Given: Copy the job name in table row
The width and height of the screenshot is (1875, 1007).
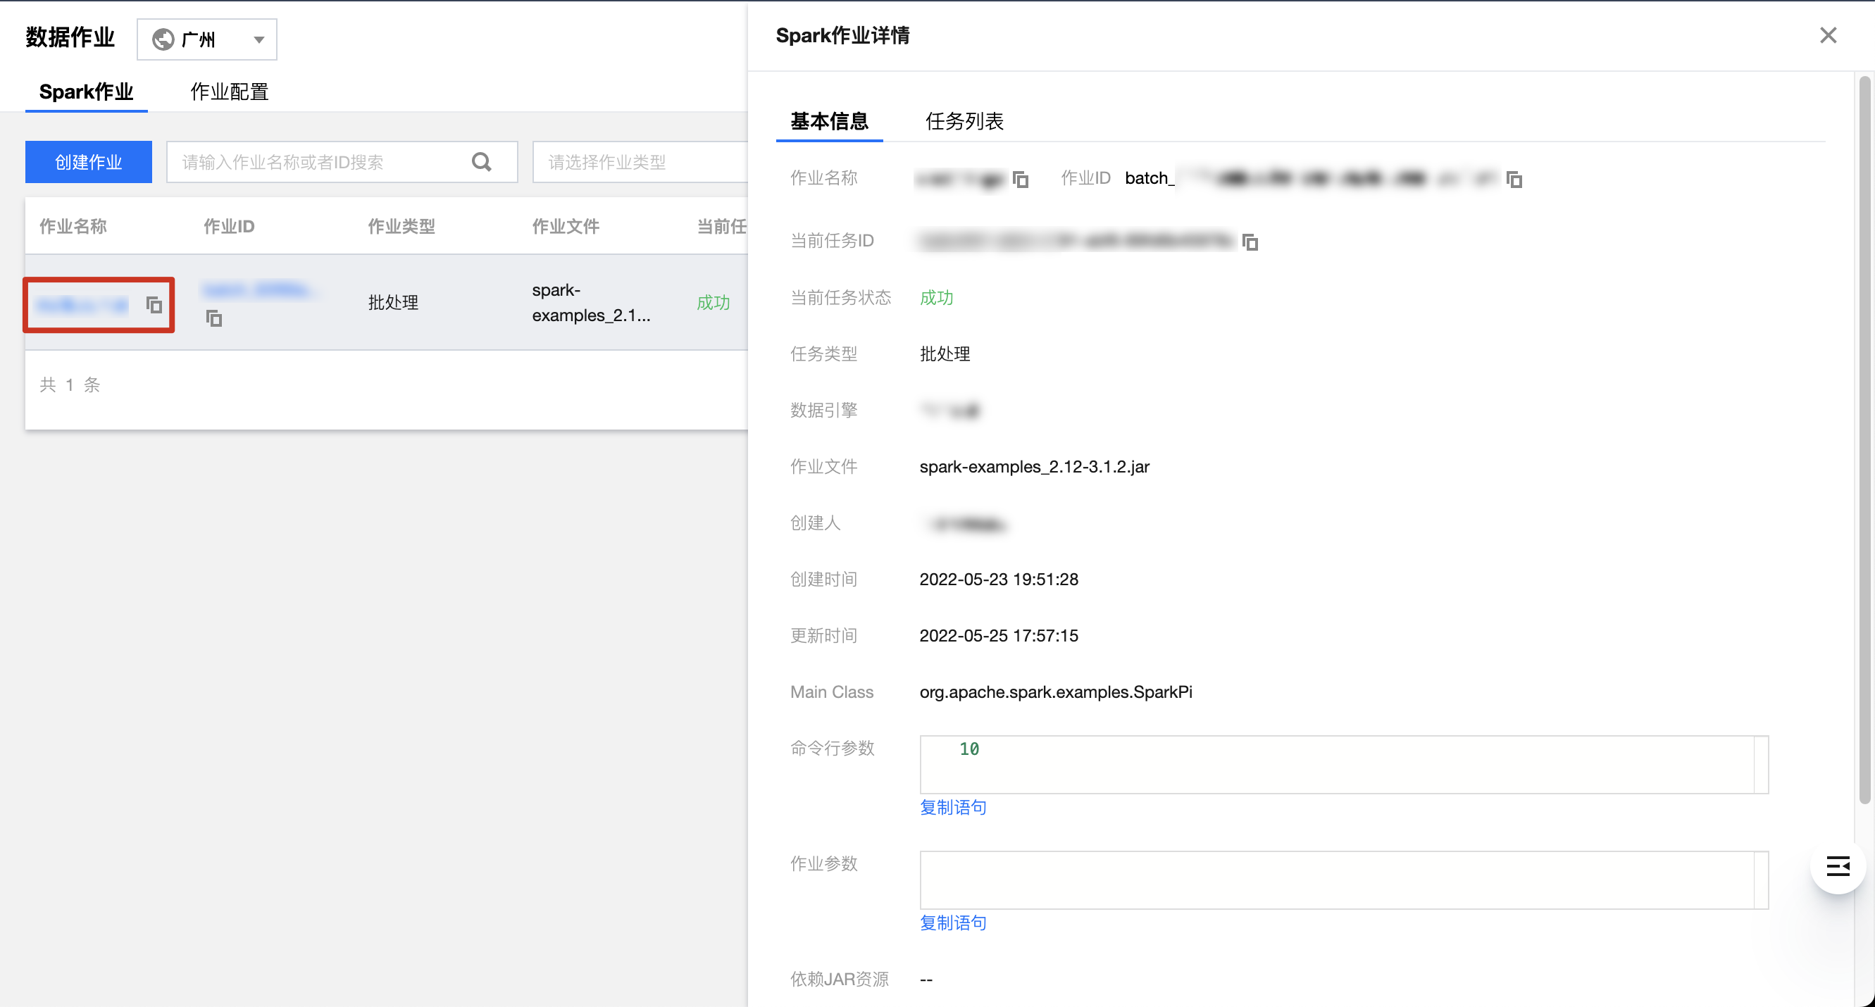Looking at the screenshot, I should pos(154,305).
